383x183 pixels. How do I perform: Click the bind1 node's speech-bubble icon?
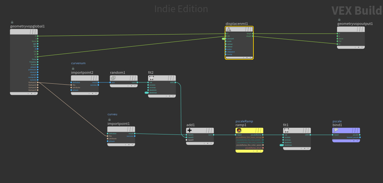click(x=336, y=130)
